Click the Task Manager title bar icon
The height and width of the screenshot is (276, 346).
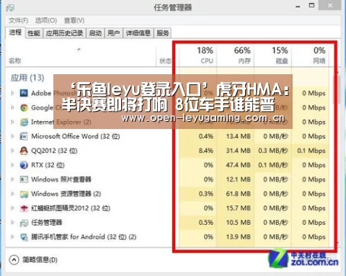10,8
